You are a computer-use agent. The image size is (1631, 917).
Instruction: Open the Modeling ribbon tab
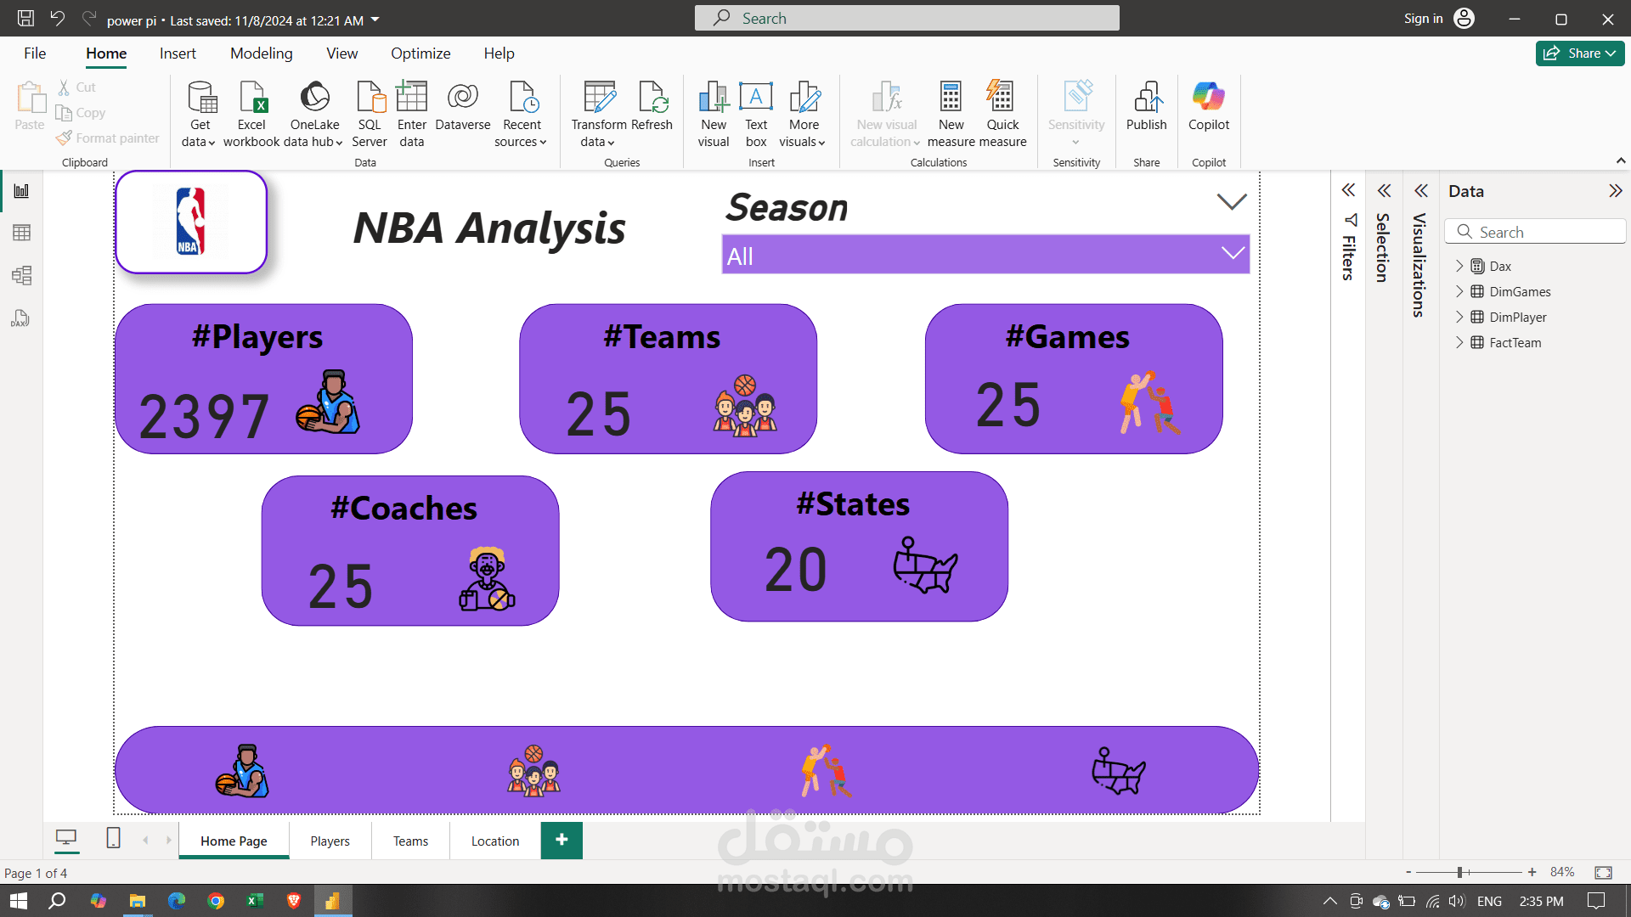(x=261, y=53)
